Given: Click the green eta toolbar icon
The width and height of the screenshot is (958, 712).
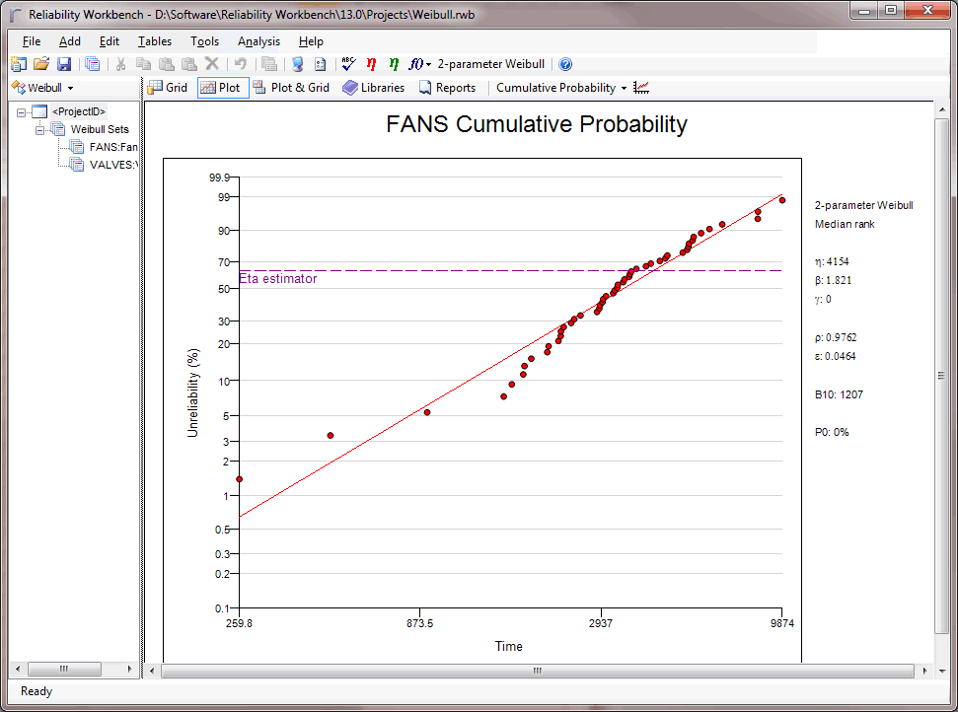Looking at the screenshot, I should (394, 64).
